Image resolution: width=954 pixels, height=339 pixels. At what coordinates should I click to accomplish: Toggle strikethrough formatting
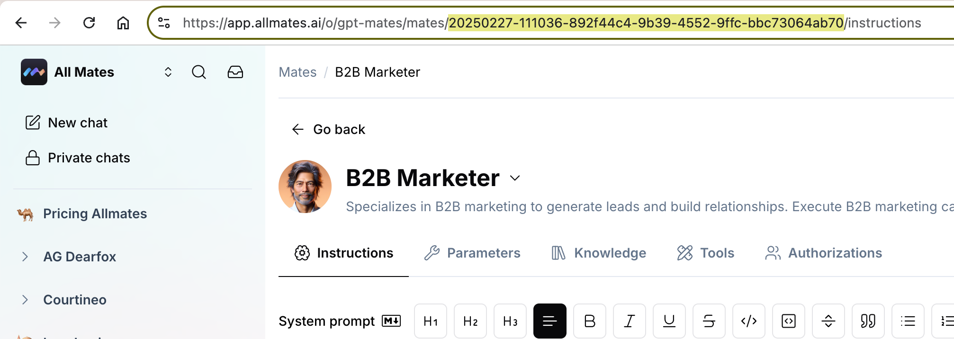pos(709,321)
